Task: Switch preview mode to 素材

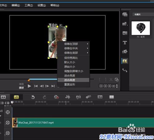Action: 21,88
